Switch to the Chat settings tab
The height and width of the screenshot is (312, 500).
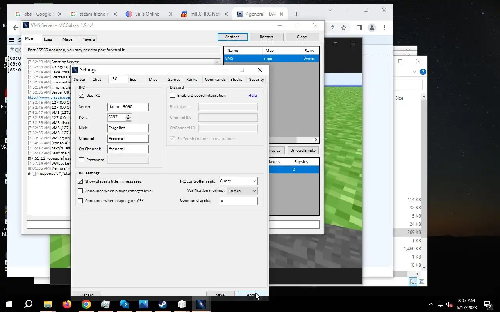97,79
